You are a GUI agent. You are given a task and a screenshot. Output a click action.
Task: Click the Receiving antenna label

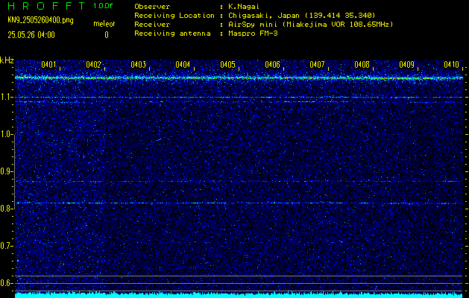[x=172, y=34]
